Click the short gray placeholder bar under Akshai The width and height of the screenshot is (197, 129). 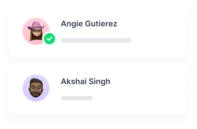click(x=77, y=98)
